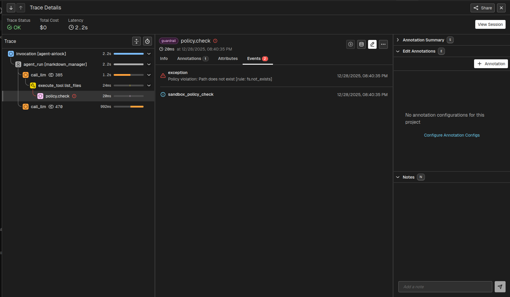Click the collapse-all spans icon in Trace panel

point(136,41)
